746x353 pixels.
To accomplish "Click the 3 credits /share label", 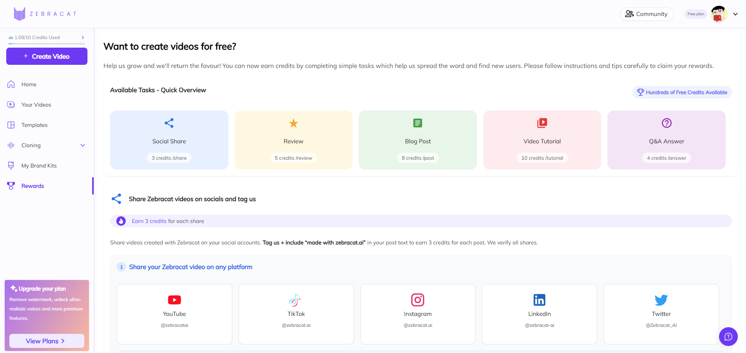I will pyautogui.click(x=169, y=158).
